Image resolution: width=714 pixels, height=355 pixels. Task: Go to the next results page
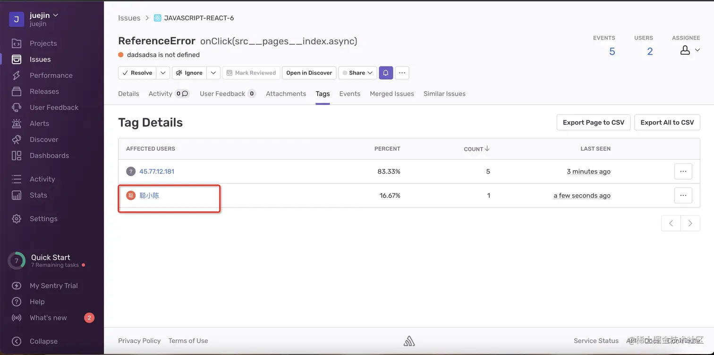pos(690,223)
